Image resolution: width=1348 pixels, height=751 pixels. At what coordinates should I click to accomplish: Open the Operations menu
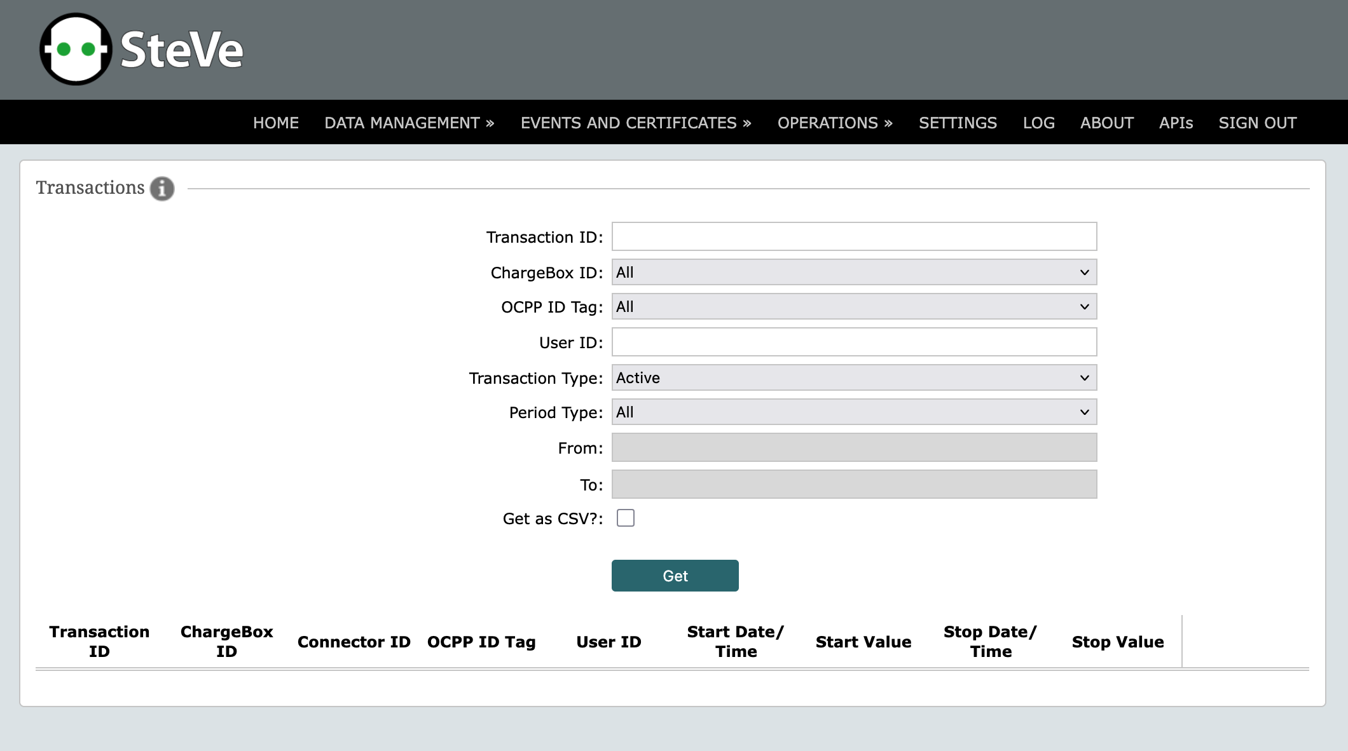[834, 123]
